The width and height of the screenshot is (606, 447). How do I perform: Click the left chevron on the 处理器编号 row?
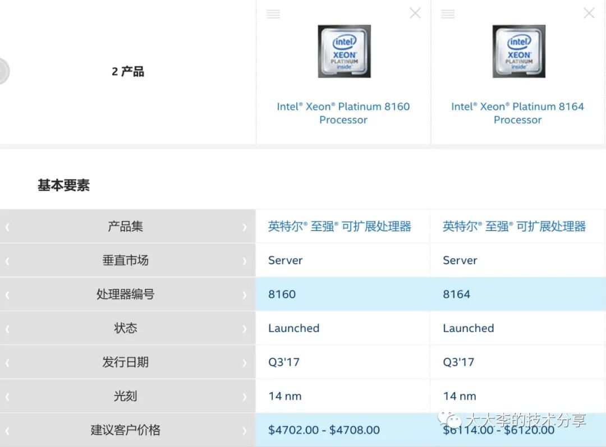(7, 295)
